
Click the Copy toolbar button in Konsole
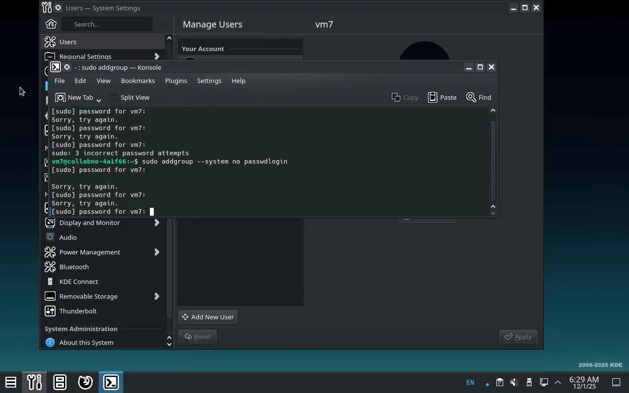[405, 97]
